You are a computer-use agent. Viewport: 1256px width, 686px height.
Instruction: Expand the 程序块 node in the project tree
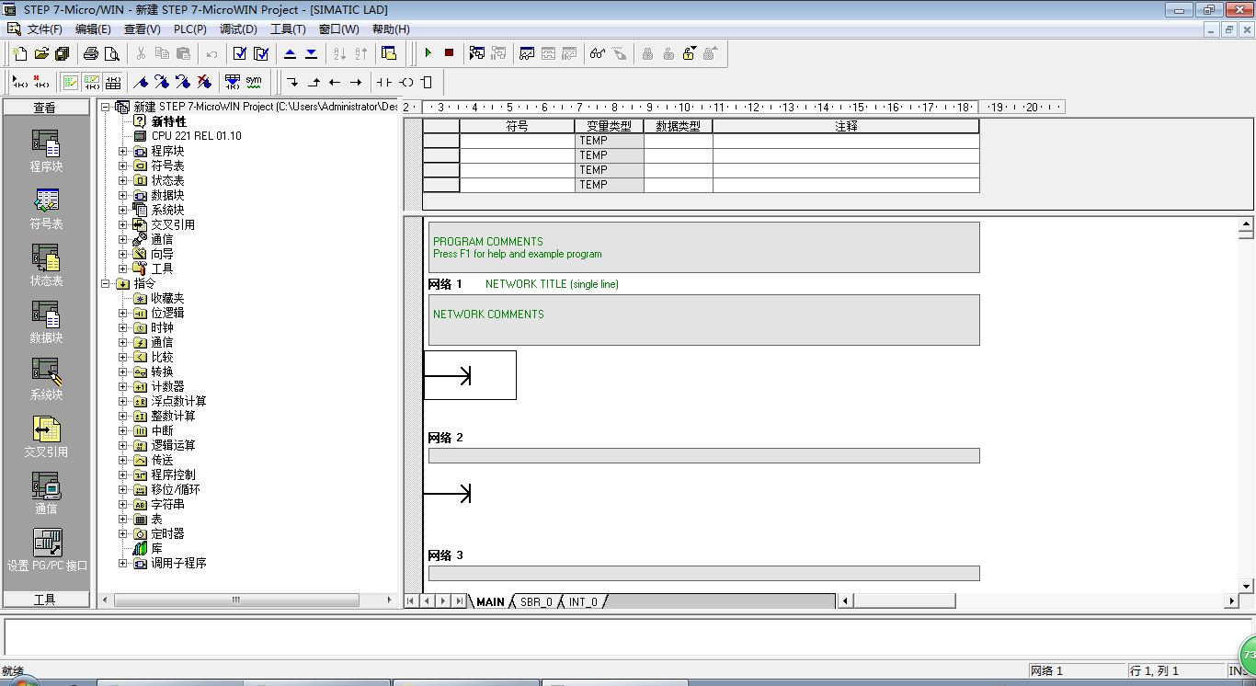coord(123,151)
